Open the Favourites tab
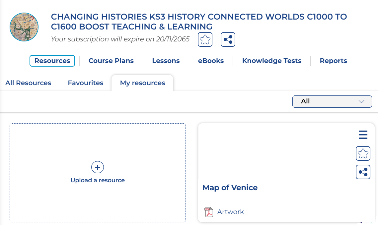The image size is (378, 225). tap(86, 83)
